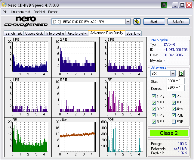This screenshot has width=194, height=160.
Task: Toggle the PIE checkbox under PIF
Action: point(174,103)
